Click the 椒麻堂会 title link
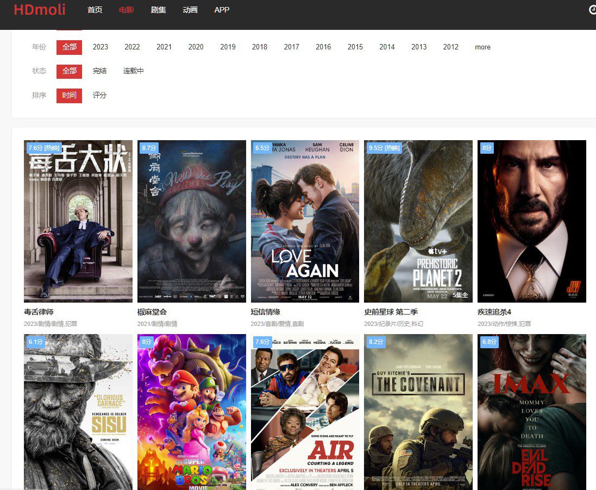The image size is (596, 490). point(152,312)
